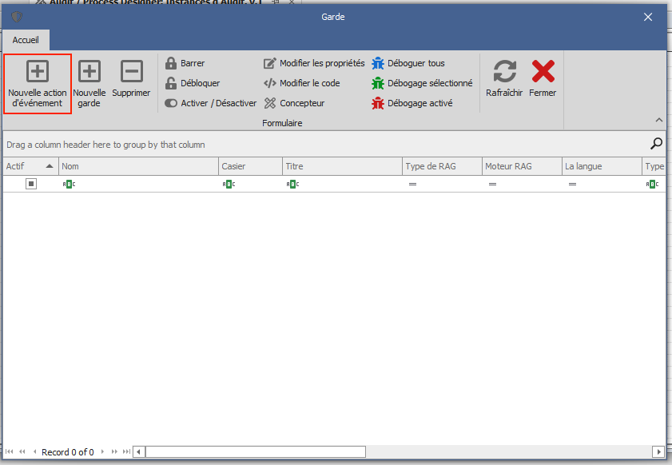Sort by Moteur RAG column

(522, 166)
